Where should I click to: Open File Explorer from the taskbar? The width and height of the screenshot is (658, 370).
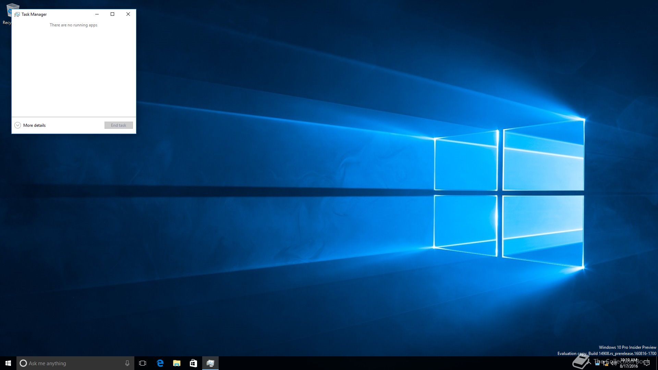tap(176, 363)
